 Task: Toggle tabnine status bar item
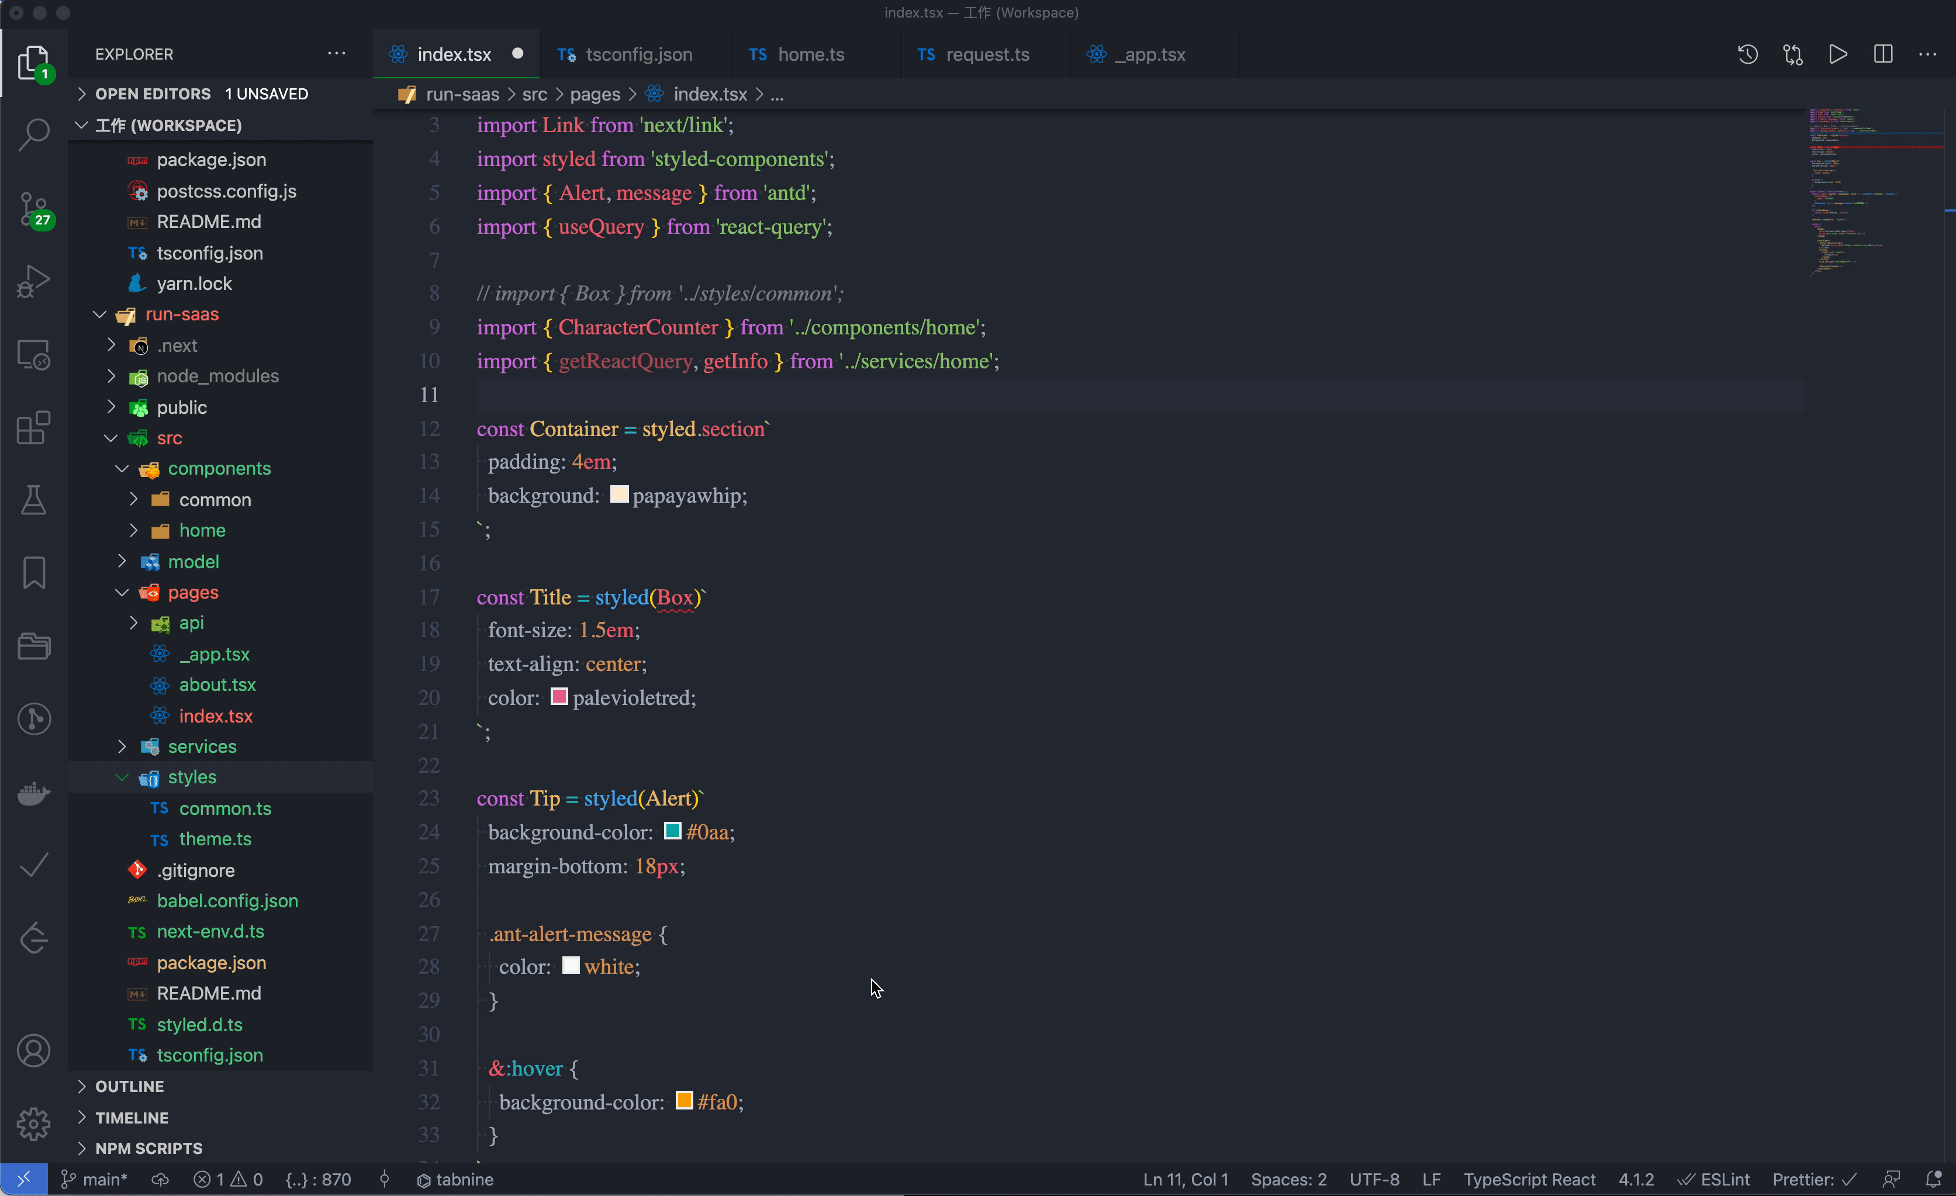(x=455, y=1179)
